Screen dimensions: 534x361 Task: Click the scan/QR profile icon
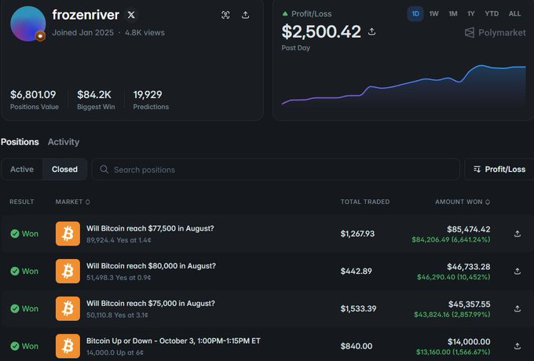coord(225,15)
